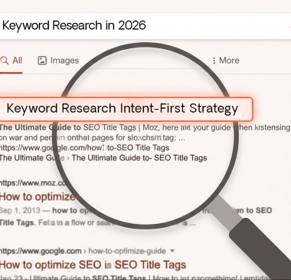The image size is (291, 280).
Task: Click snippet line beginning 'Title Tags. Fet'
Action: click(x=98, y=222)
